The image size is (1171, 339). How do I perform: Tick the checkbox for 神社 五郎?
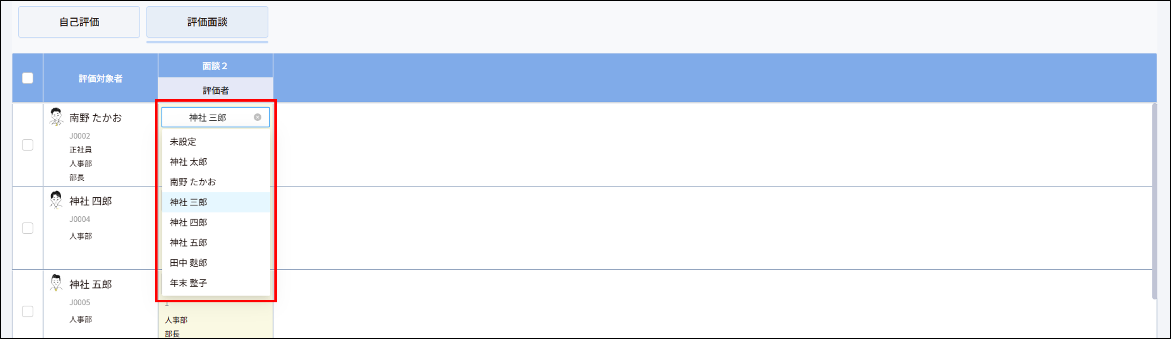point(28,311)
